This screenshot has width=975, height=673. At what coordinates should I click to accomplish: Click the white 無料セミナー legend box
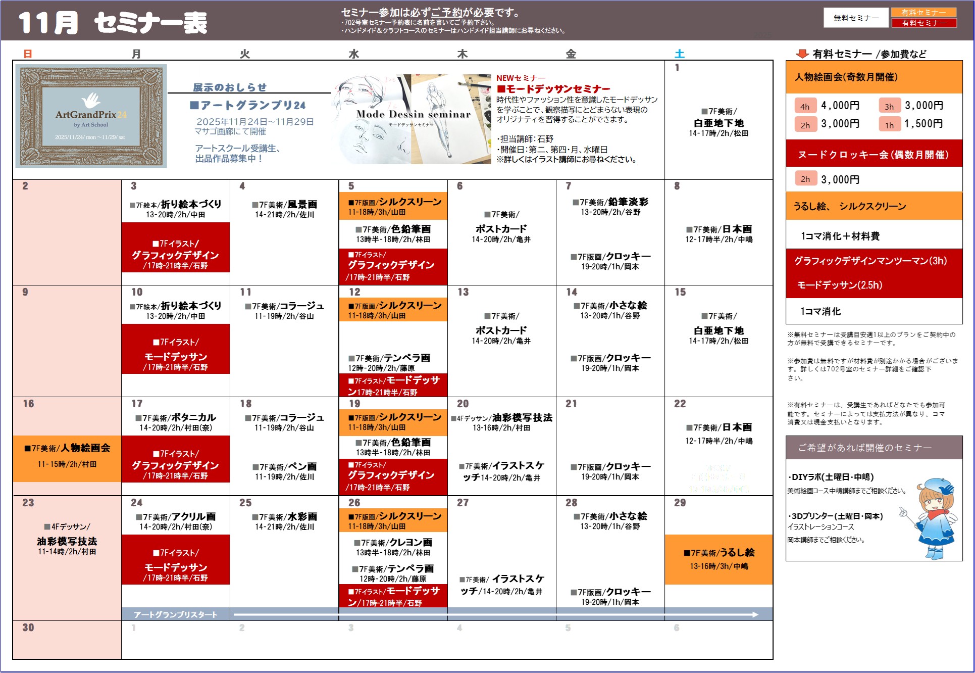coord(856,18)
